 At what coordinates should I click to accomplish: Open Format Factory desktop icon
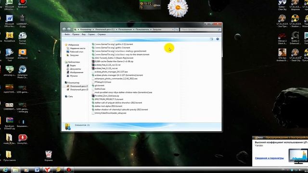tap(23, 38)
